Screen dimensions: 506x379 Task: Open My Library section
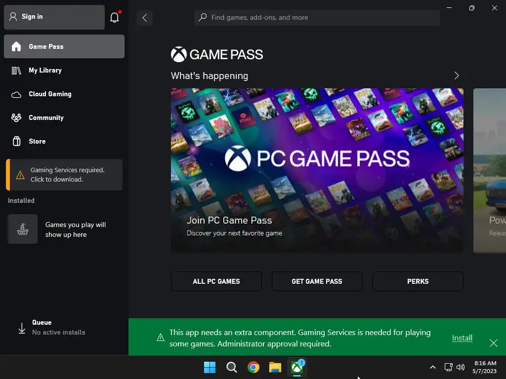[64, 70]
